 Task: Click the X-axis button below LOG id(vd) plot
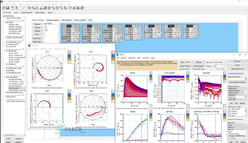187,105
